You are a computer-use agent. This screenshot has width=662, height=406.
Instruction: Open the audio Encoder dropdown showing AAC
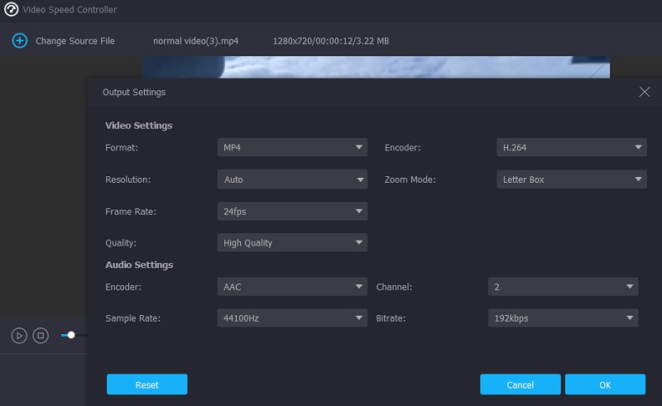(292, 287)
